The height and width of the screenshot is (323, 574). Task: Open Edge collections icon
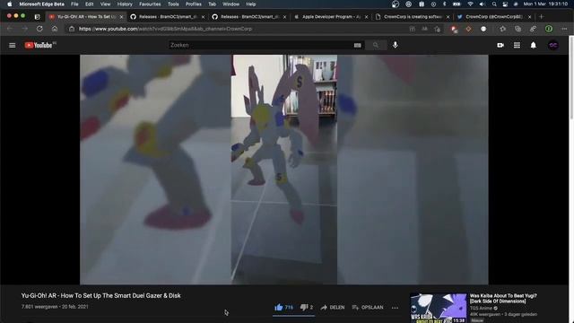coord(517,29)
